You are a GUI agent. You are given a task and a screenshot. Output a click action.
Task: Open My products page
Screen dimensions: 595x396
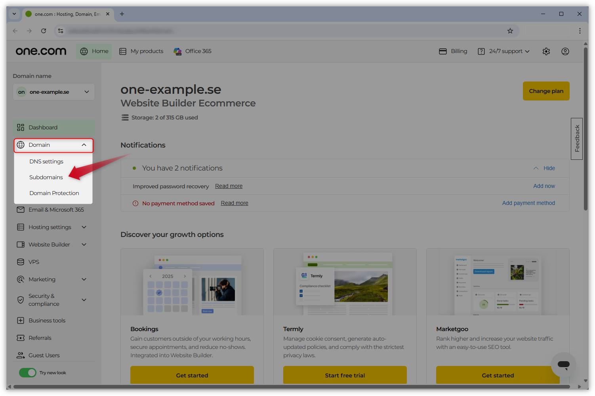click(x=141, y=51)
